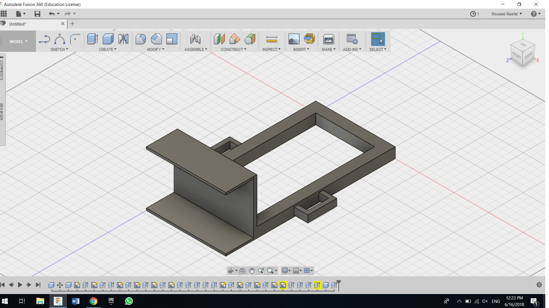Select the Shell modify tool
This screenshot has height=308, width=549.
coord(172,39)
